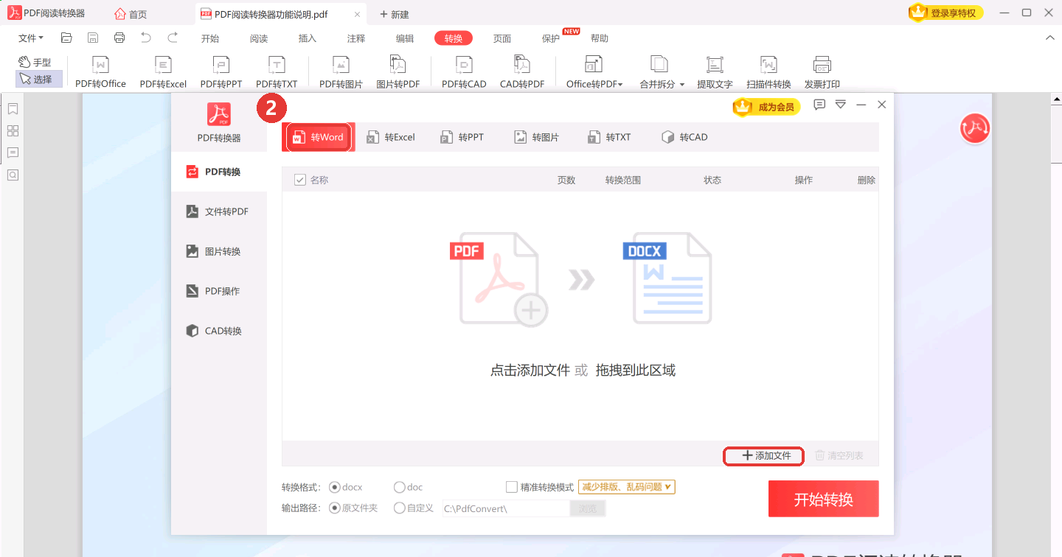
Task: Click the output path field C:\PdfConvert\
Action: tap(505, 508)
